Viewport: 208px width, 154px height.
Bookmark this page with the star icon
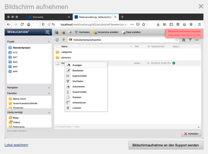(144, 24)
